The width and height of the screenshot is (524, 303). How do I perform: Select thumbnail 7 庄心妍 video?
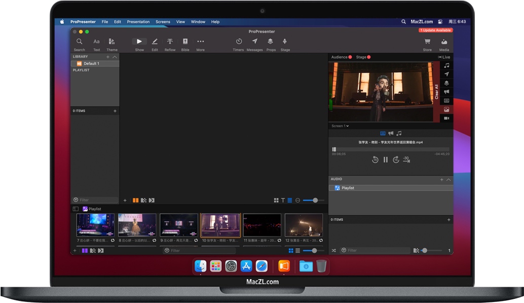click(x=96, y=225)
